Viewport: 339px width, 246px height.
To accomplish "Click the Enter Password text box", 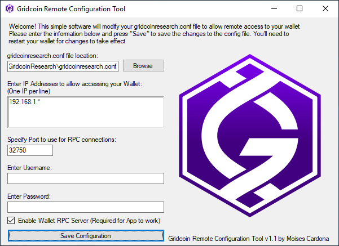I will (x=86, y=207).
